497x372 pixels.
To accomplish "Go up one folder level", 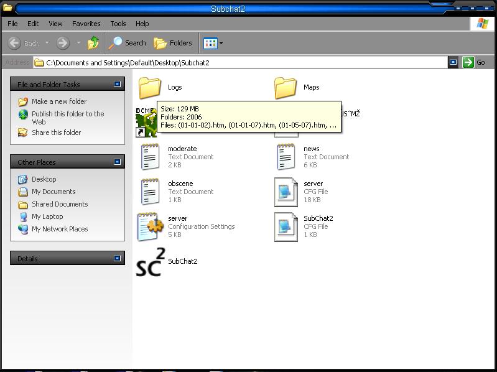I will (93, 43).
